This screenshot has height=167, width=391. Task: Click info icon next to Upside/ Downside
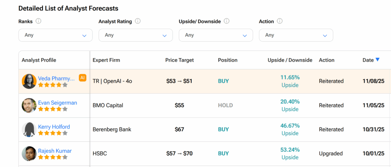coord(226,21)
